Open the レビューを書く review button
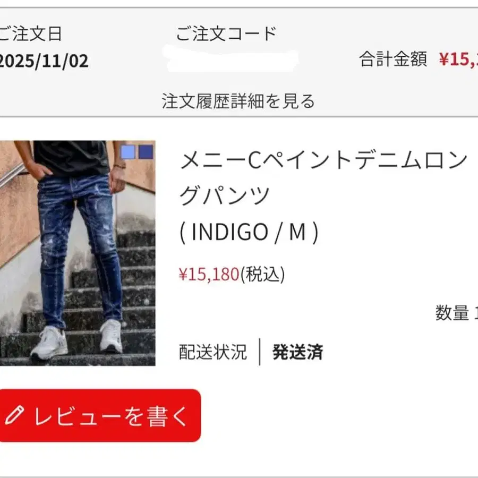The width and height of the screenshot is (478, 478). (100, 415)
